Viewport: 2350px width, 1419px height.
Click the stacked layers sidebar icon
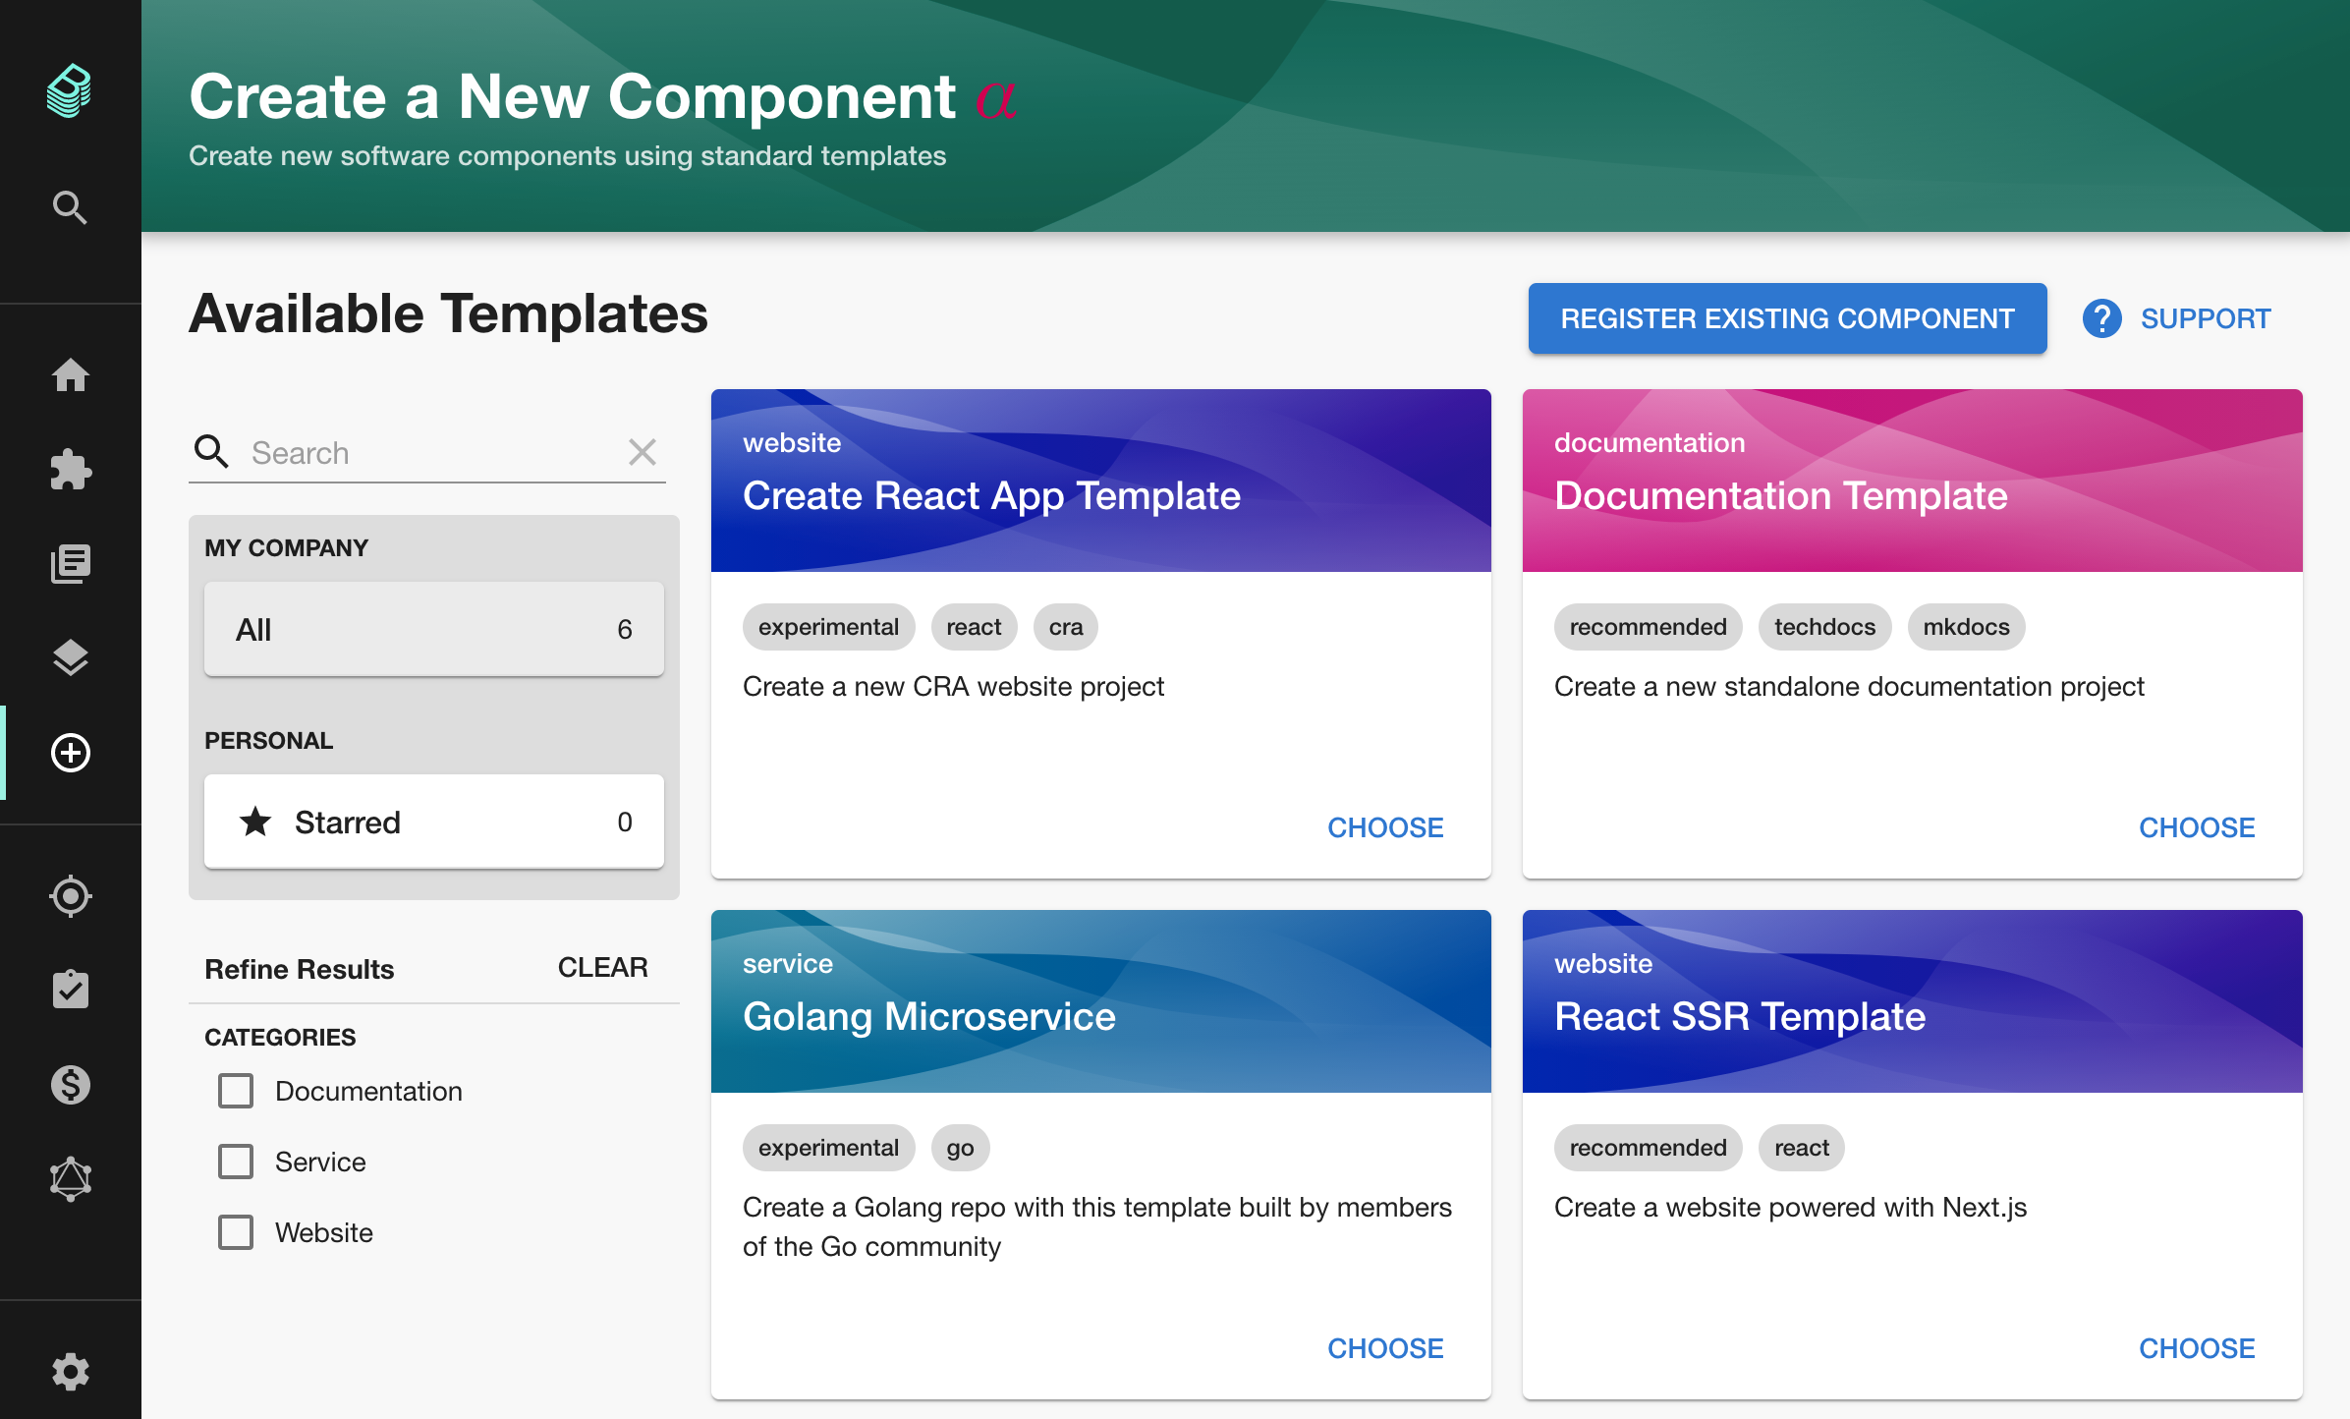coord(70,657)
